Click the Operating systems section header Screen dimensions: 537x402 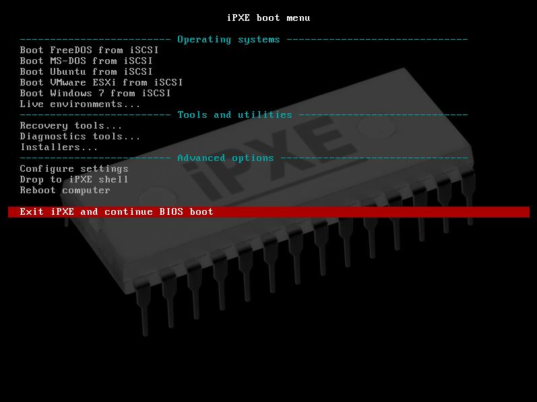[228, 40]
